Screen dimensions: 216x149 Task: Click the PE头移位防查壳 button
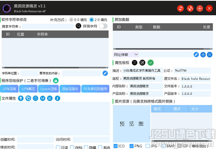click(95, 89)
